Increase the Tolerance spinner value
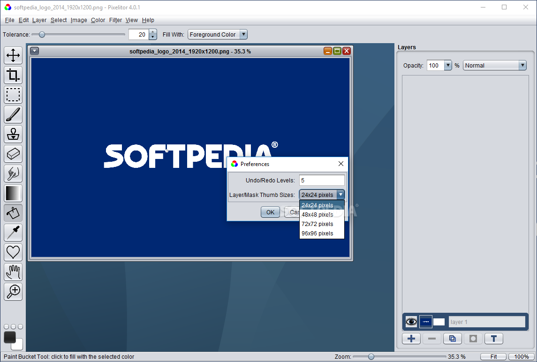 (x=153, y=32)
